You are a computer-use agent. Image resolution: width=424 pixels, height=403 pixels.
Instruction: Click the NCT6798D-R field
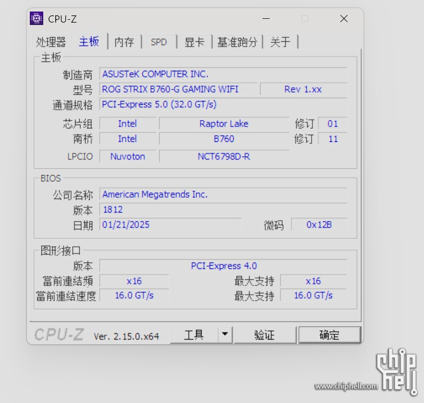224,156
